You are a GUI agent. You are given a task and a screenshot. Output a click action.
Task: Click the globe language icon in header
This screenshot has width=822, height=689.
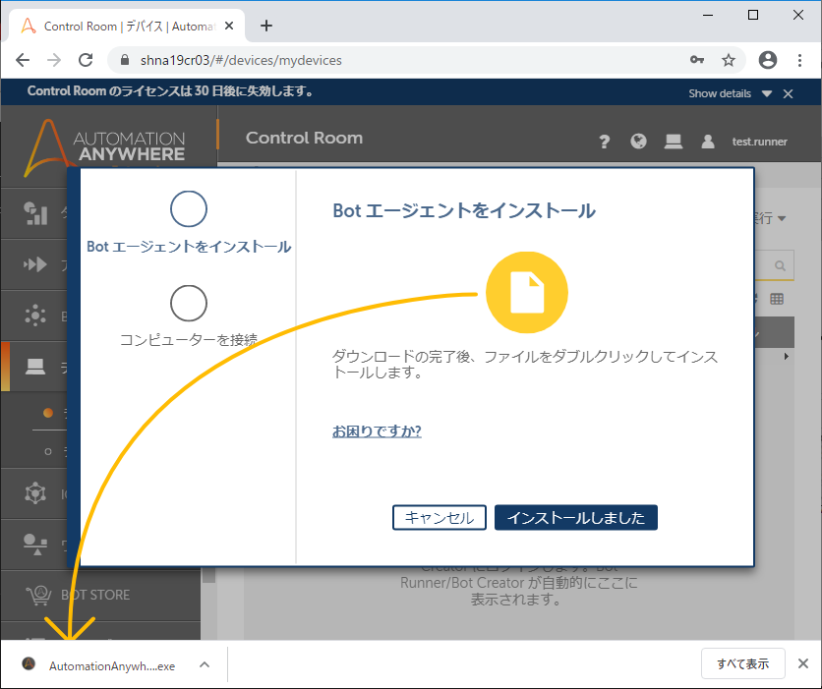tap(638, 141)
